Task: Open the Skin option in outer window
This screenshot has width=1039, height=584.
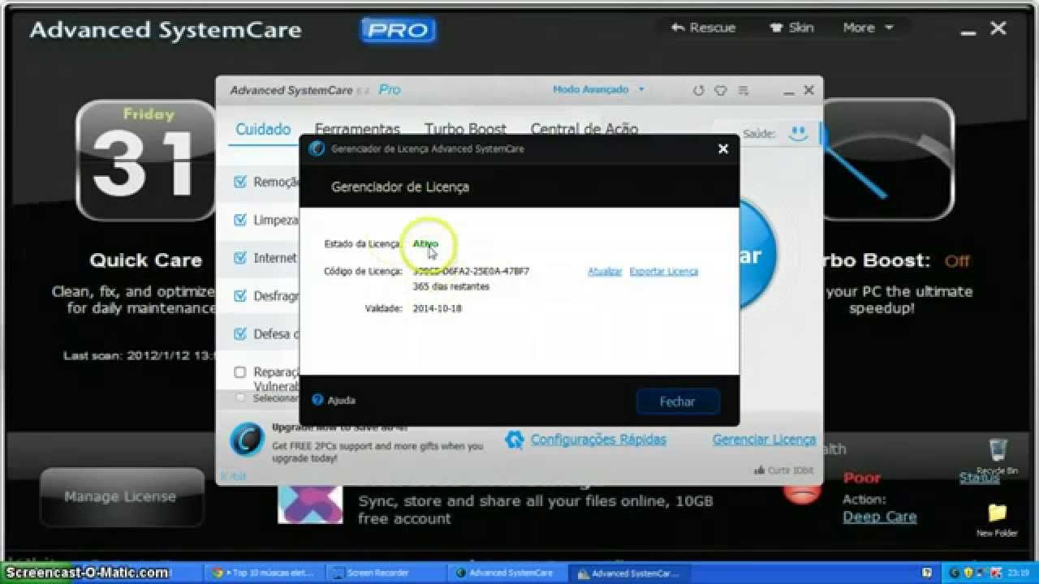Action: pyautogui.click(x=791, y=28)
